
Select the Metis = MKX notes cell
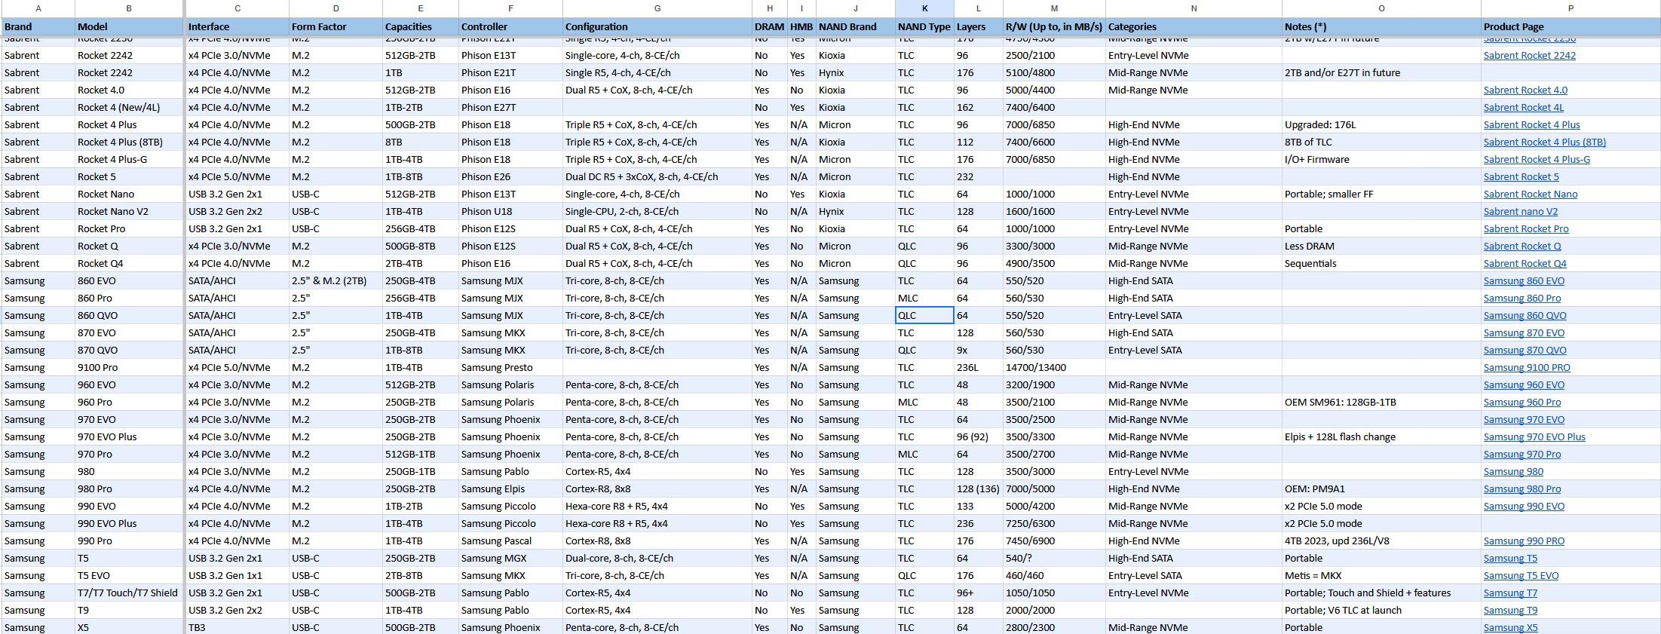[1381, 575]
